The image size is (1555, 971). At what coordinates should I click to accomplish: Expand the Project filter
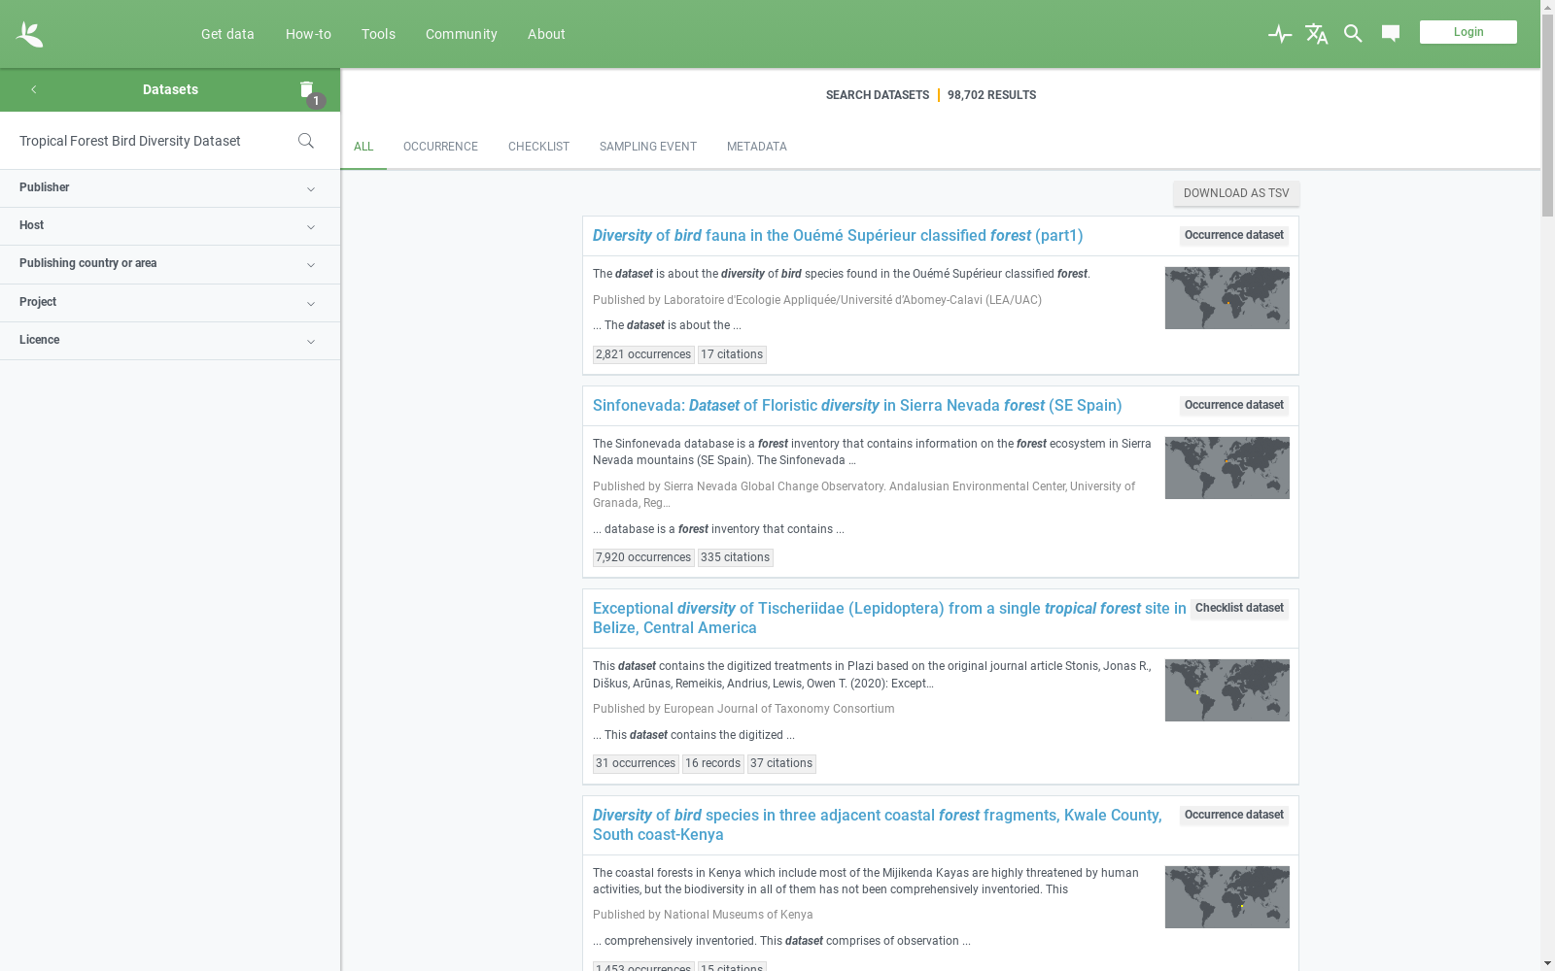pyautogui.click(x=170, y=303)
